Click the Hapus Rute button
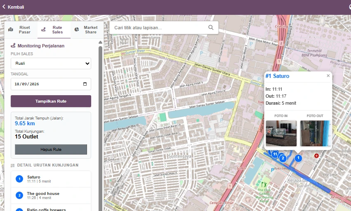 (51, 149)
